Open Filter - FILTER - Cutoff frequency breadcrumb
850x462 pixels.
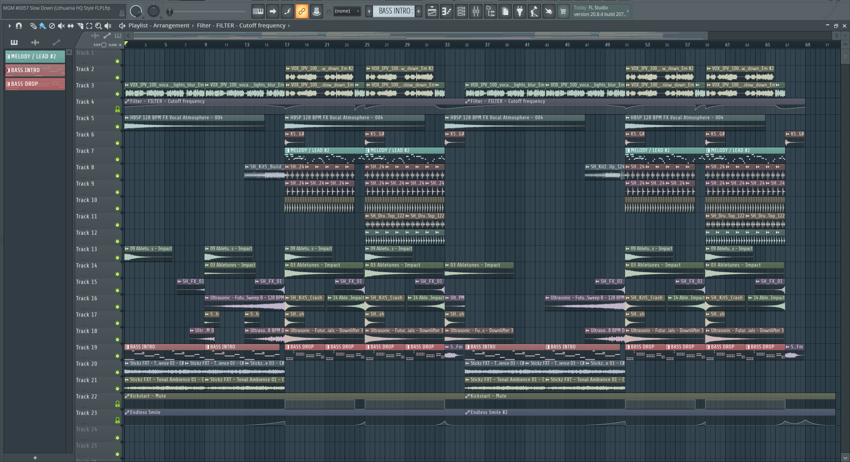click(241, 26)
